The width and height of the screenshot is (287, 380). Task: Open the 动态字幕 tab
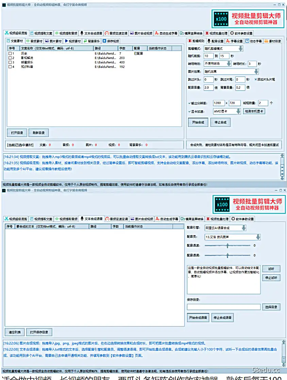[x=253, y=41]
